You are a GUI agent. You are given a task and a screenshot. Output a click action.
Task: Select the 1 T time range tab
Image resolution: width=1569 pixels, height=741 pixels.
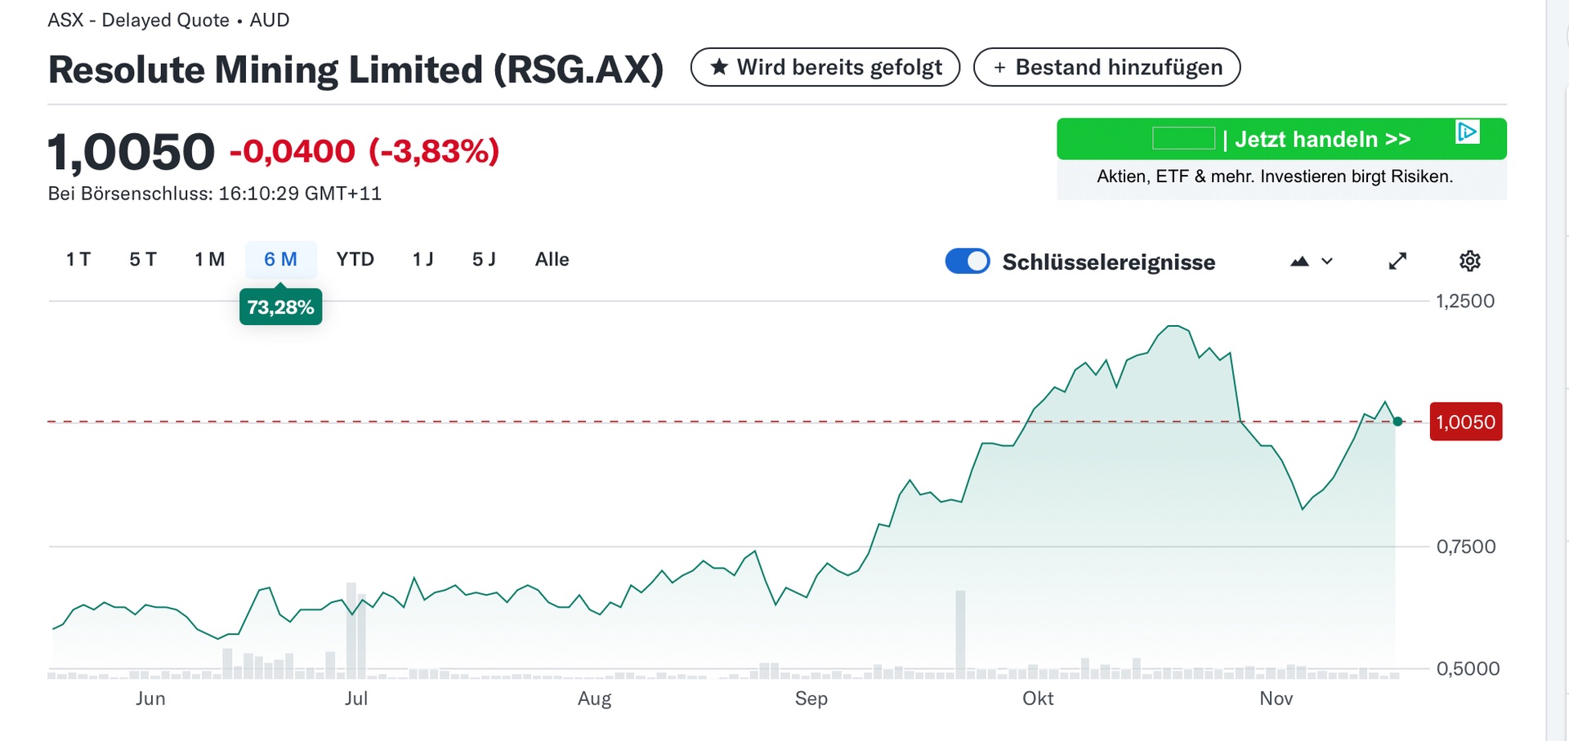(78, 260)
